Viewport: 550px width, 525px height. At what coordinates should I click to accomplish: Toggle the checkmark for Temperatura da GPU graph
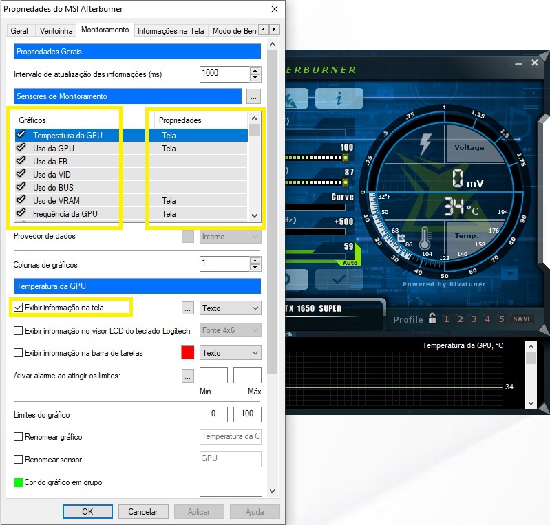click(x=21, y=135)
